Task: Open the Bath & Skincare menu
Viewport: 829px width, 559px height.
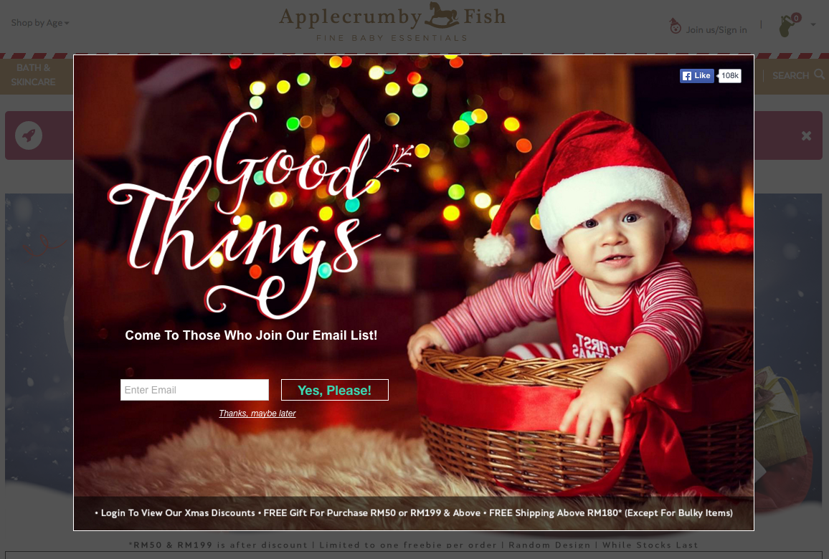Action: pos(33,75)
